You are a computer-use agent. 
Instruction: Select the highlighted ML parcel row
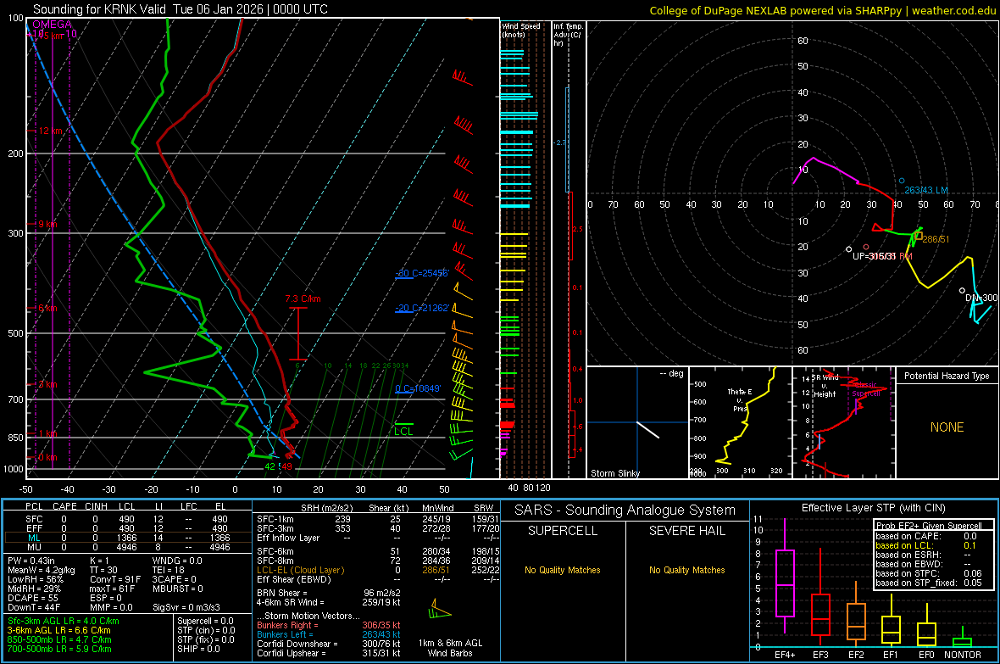click(x=126, y=538)
